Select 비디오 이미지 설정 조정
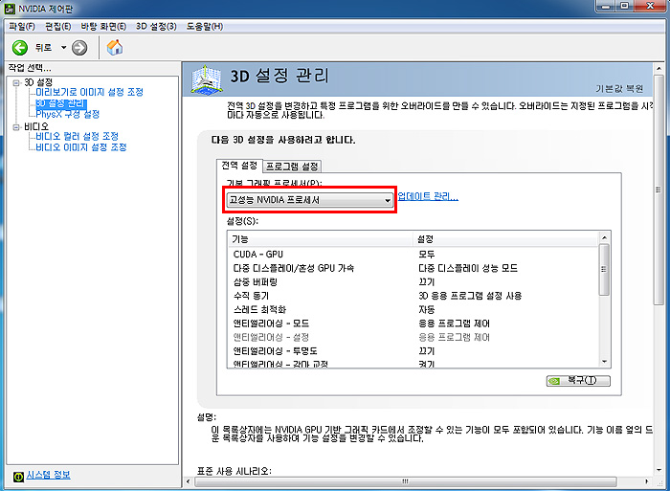The image size is (670, 491). pyautogui.click(x=81, y=147)
